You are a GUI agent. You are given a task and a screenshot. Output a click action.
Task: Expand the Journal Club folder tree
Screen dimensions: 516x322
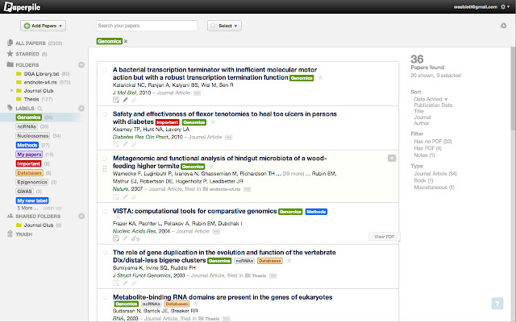click(11, 91)
